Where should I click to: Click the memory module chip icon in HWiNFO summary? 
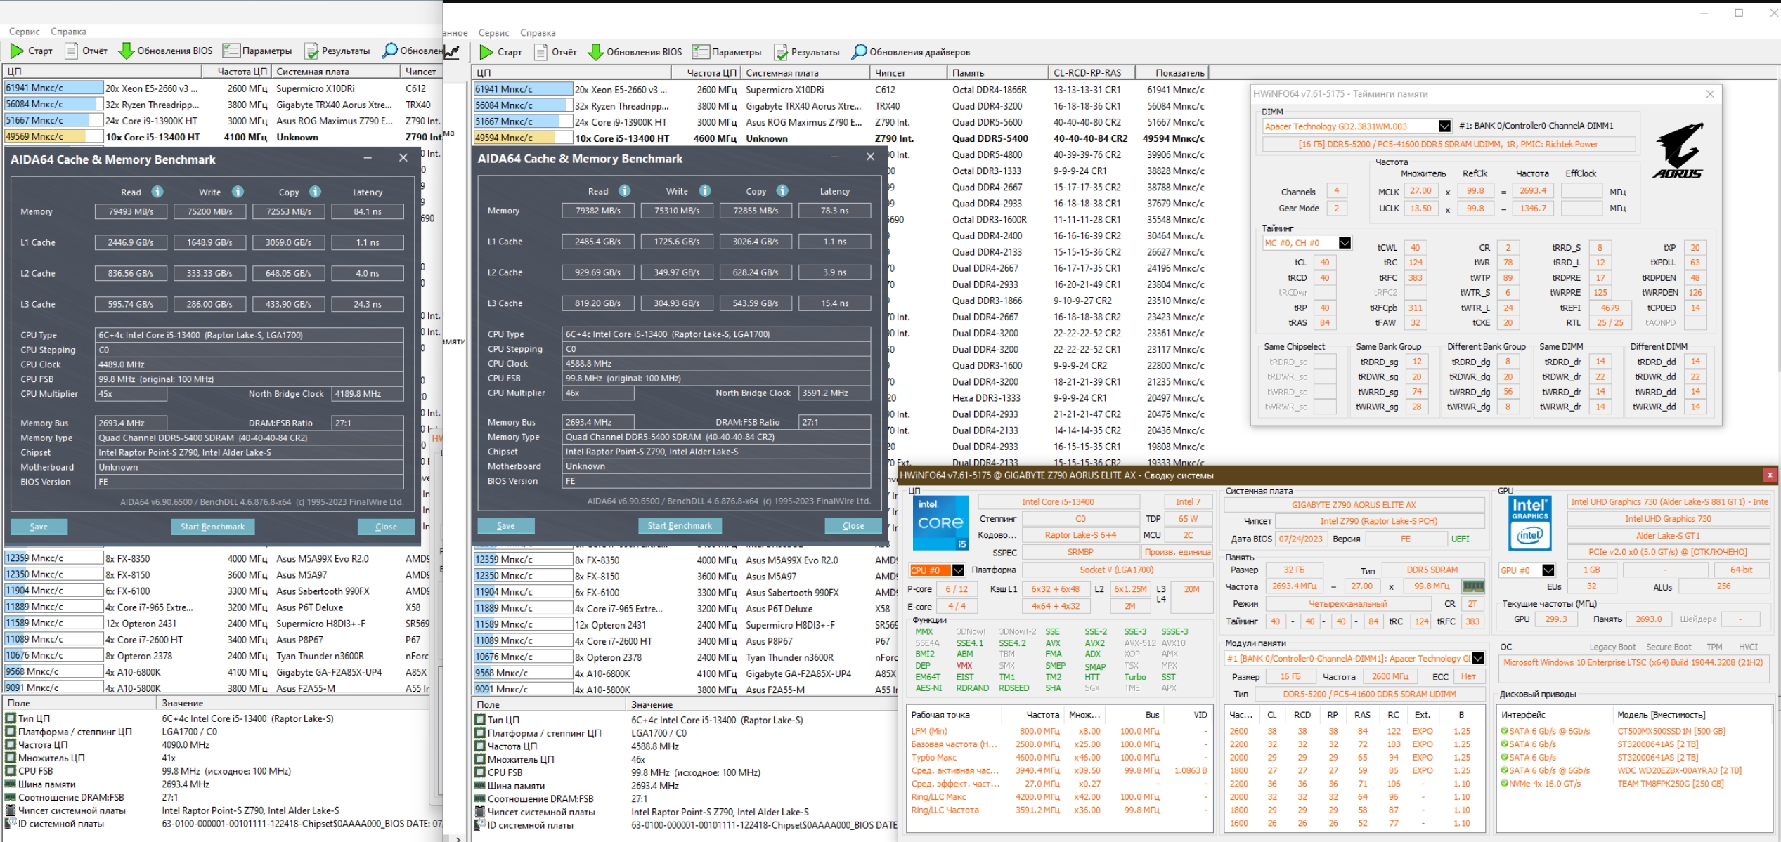1472,586
